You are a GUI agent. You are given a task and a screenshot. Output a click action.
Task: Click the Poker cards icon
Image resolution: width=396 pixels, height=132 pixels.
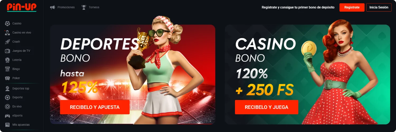[x=7, y=78]
